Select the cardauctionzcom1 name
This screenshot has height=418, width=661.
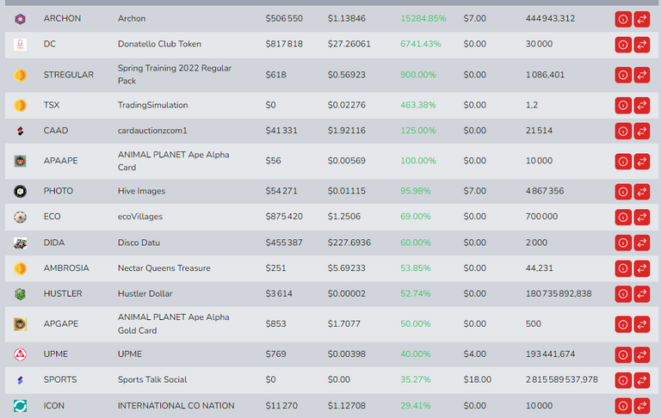tap(152, 131)
